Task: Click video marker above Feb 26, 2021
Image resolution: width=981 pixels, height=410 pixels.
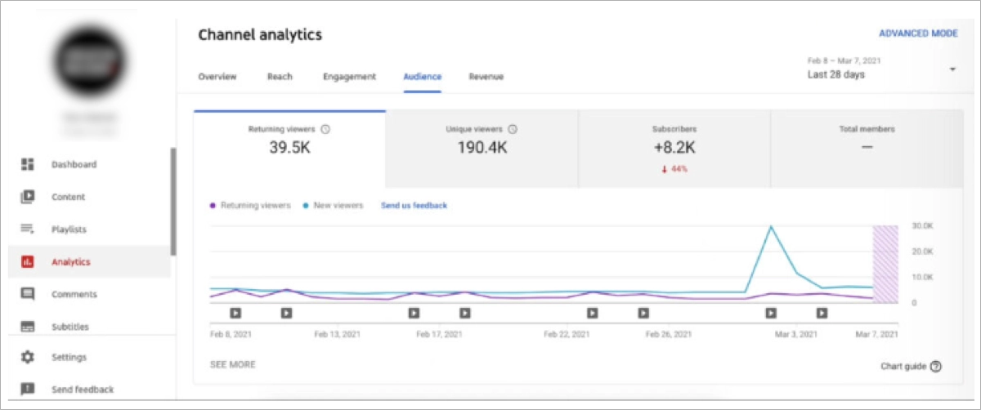Action: pos(643,312)
